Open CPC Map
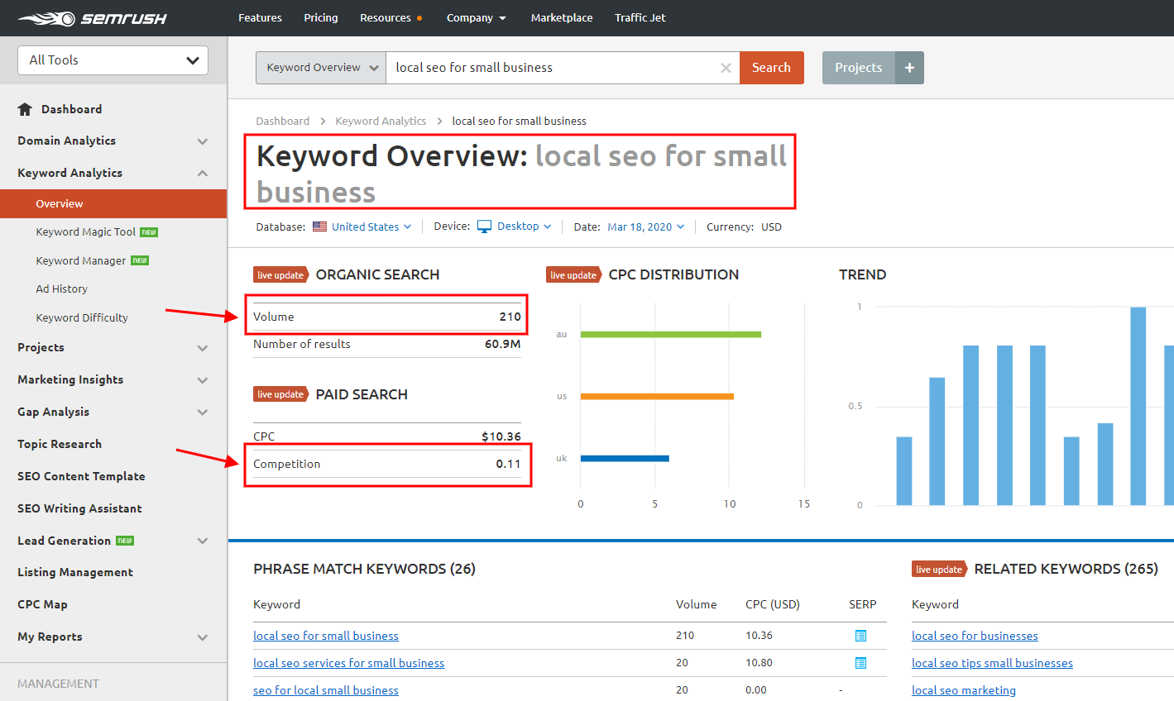This screenshot has height=701, width=1174. pyautogui.click(x=43, y=604)
